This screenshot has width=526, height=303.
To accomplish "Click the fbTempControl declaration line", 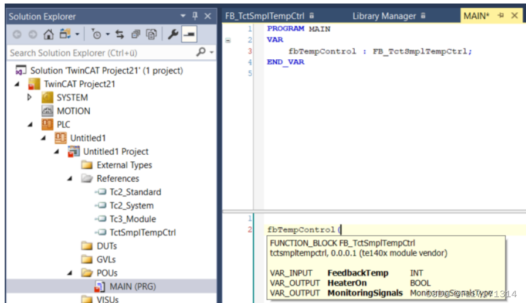I will [x=380, y=52].
